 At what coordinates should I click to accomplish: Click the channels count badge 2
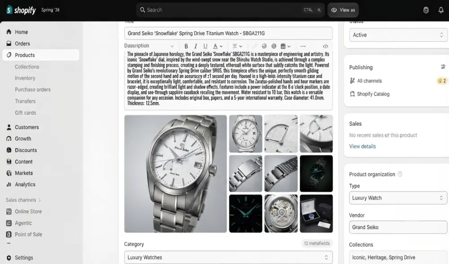(442, 81)
